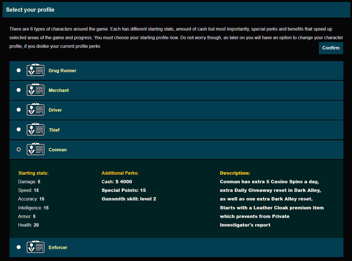The image size is (352, 261).
Task: Select the Thief radio button
Action: coord(19,129)
